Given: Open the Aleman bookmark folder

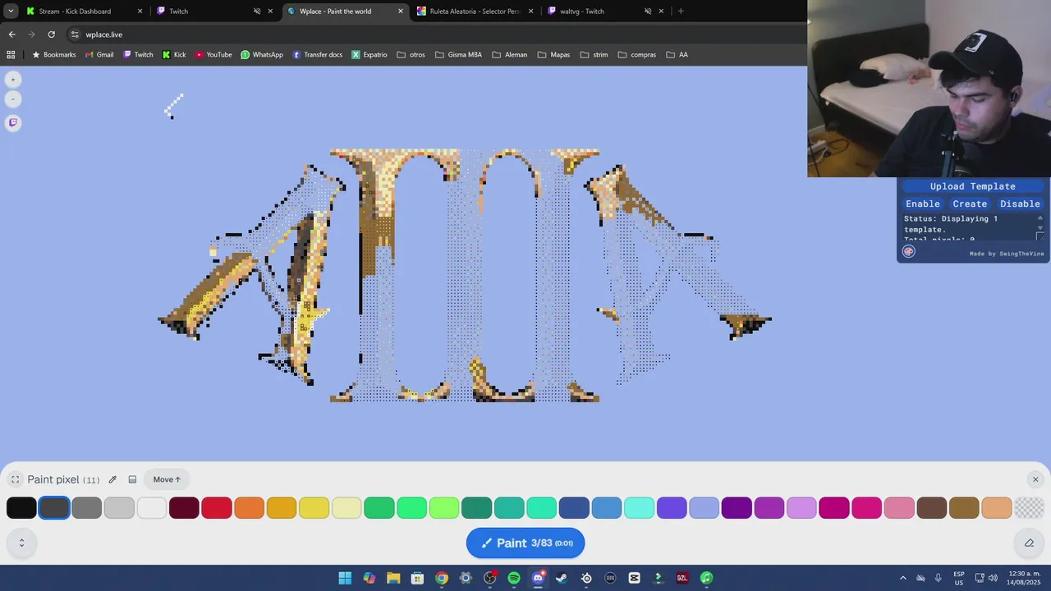Looking at the screenshot, I should click(x=510, y=55).
